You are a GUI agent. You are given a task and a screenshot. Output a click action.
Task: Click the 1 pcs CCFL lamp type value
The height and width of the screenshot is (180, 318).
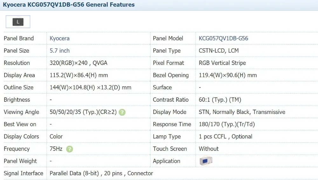[x=225, y=137]
